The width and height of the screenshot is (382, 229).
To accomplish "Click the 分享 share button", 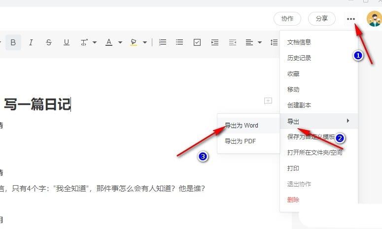I will point(322,19).
